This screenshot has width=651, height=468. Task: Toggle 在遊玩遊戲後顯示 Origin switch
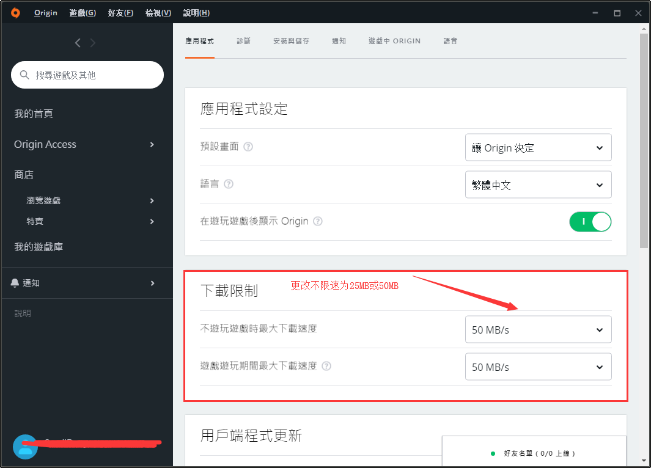pyautogui.click(x=590, y=222)
